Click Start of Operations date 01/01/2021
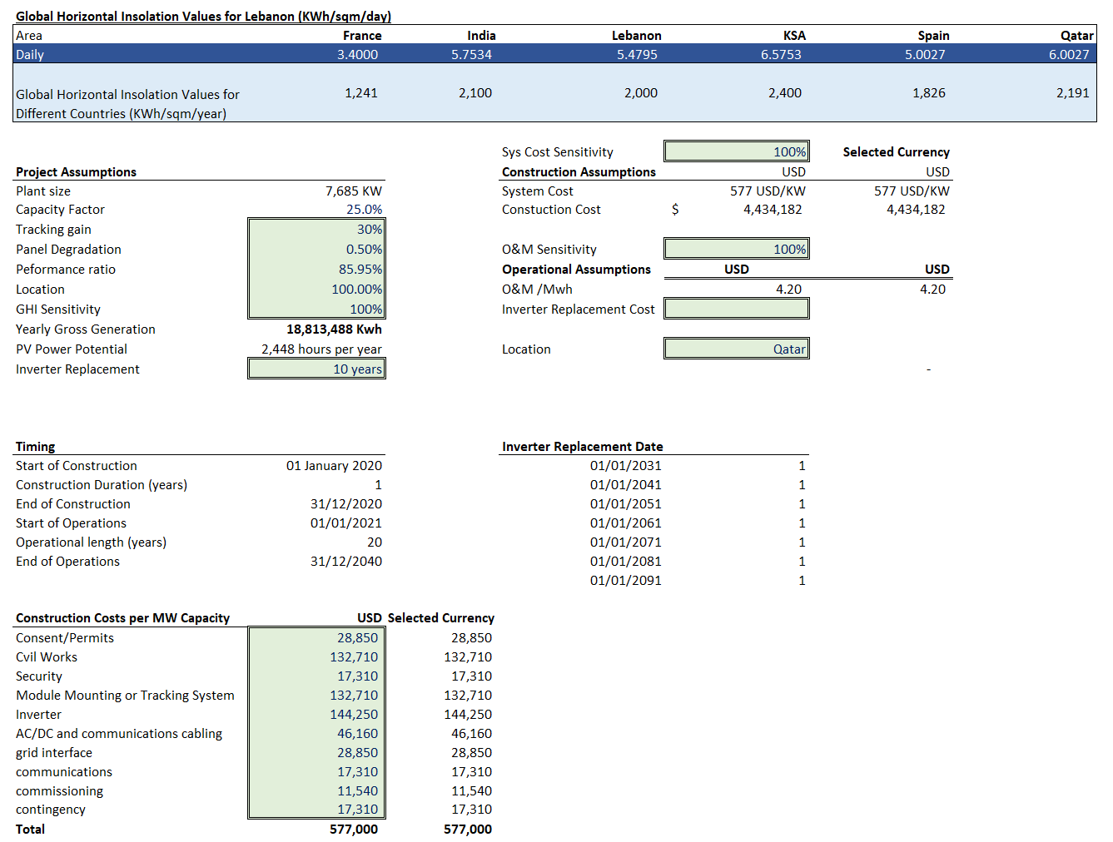 pyautogui.click(x=346, y=523)
